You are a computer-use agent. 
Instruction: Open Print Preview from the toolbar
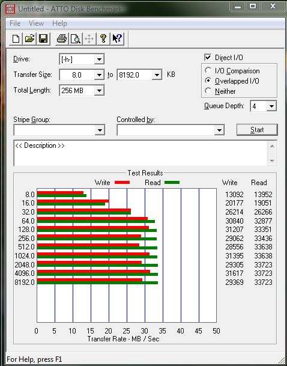coord(76,38)
